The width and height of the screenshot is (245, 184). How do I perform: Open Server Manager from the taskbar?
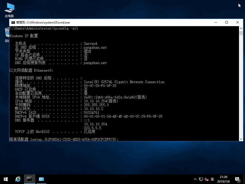41,179
